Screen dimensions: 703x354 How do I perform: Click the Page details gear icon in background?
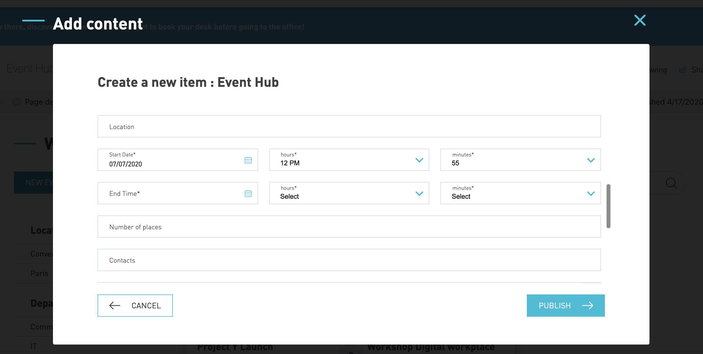(16, 102)
